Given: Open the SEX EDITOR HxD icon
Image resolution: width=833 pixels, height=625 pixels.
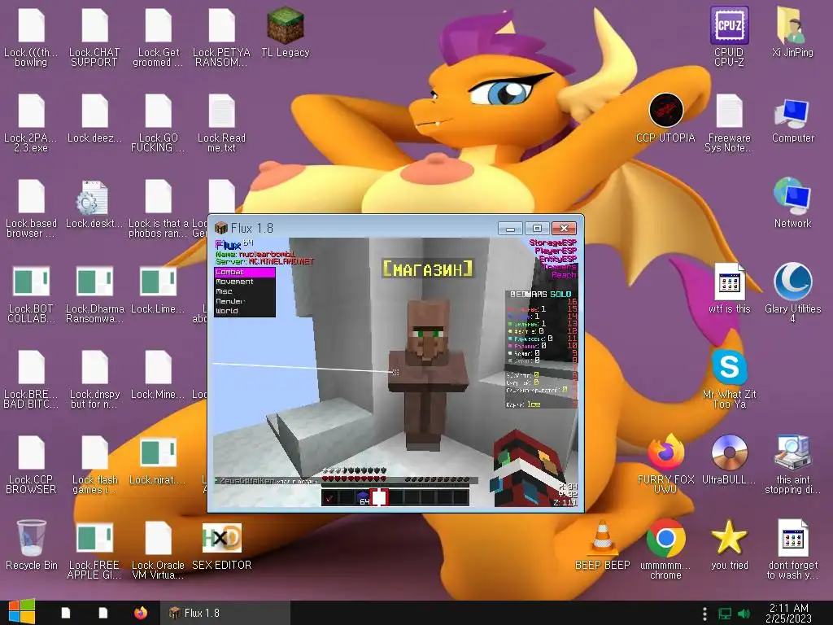Looking at the screenshot, I should click(221, 538).
